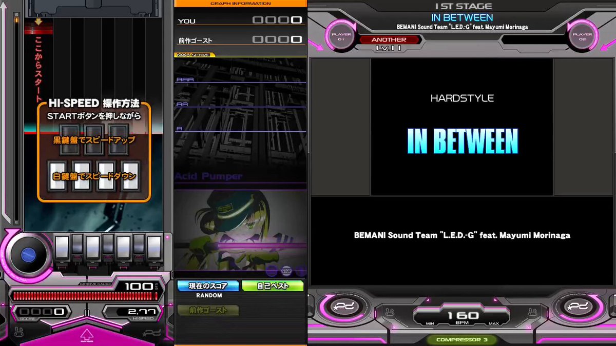This screenshot has height=346, width=616.
Task: Click the pink arrow beside the PLAYER 01 badge
Action: click(x=316, y=45)
